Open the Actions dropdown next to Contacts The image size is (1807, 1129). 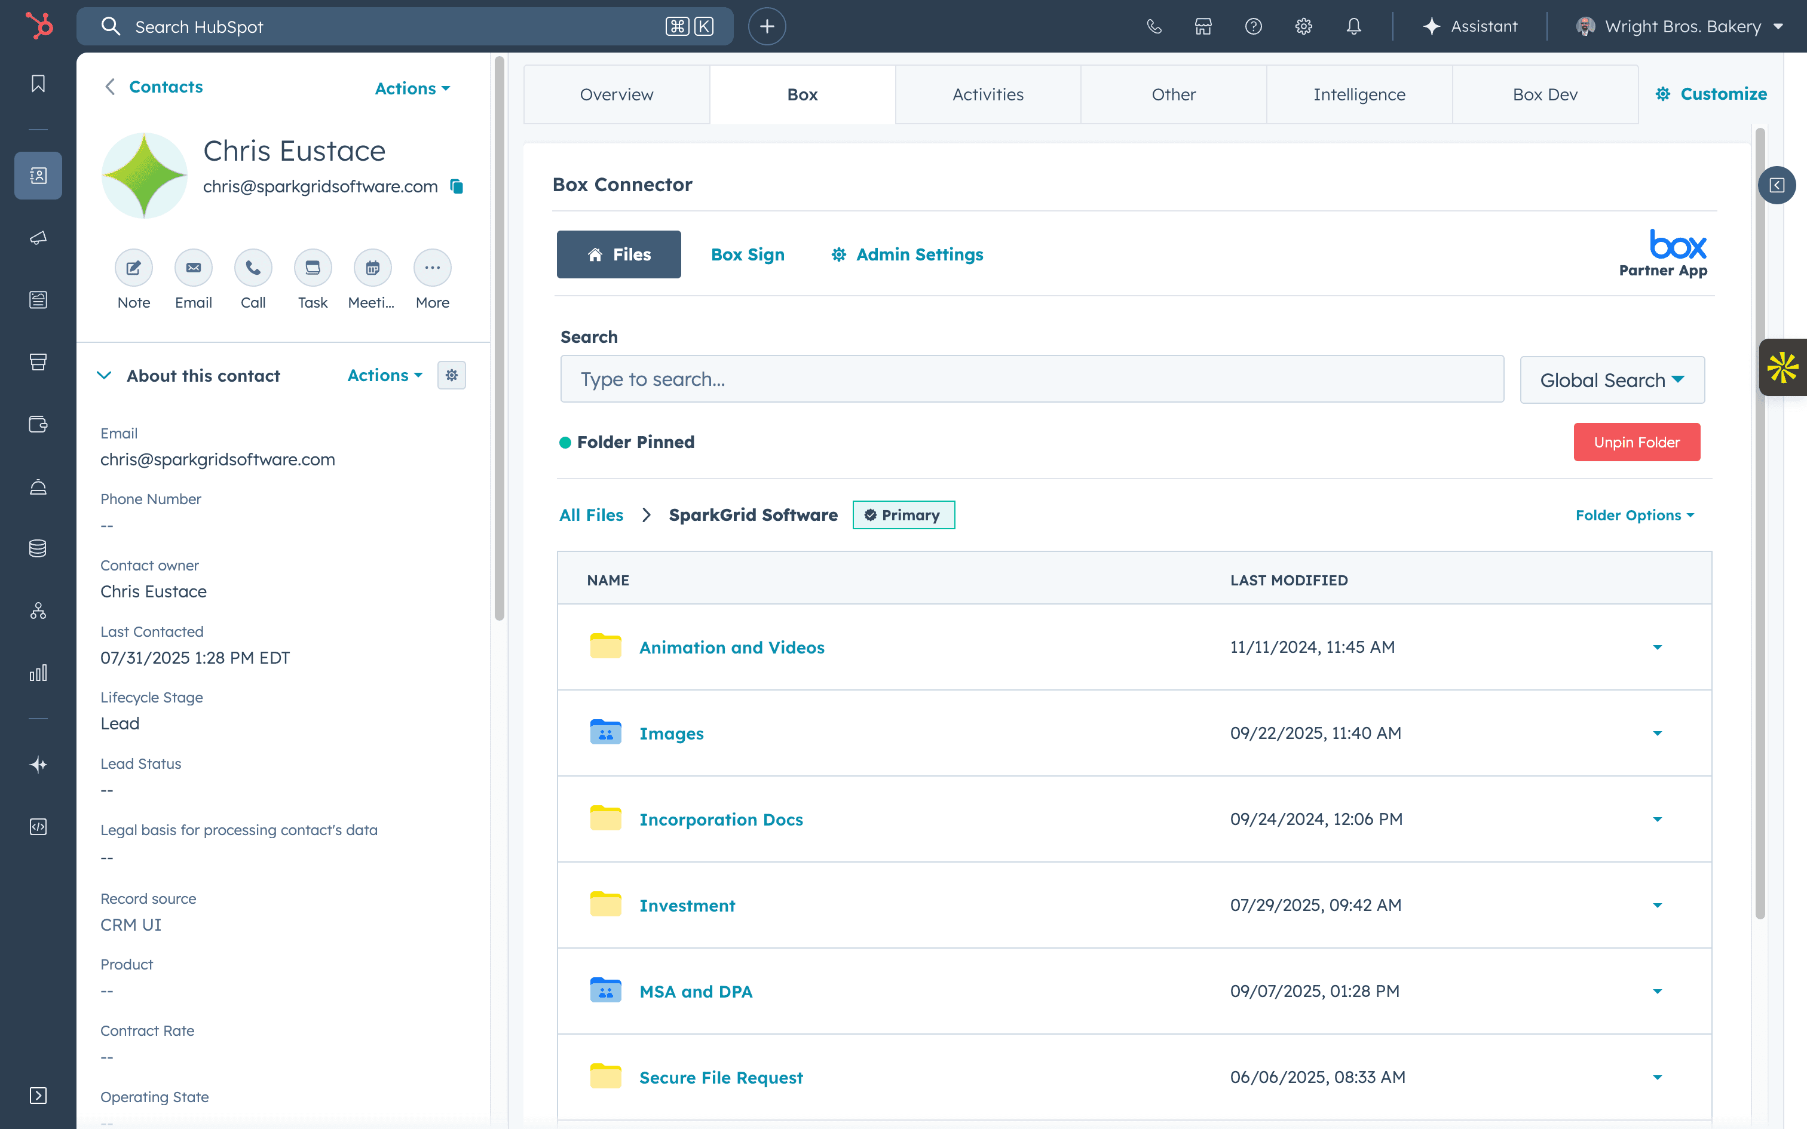click(412, 88)
